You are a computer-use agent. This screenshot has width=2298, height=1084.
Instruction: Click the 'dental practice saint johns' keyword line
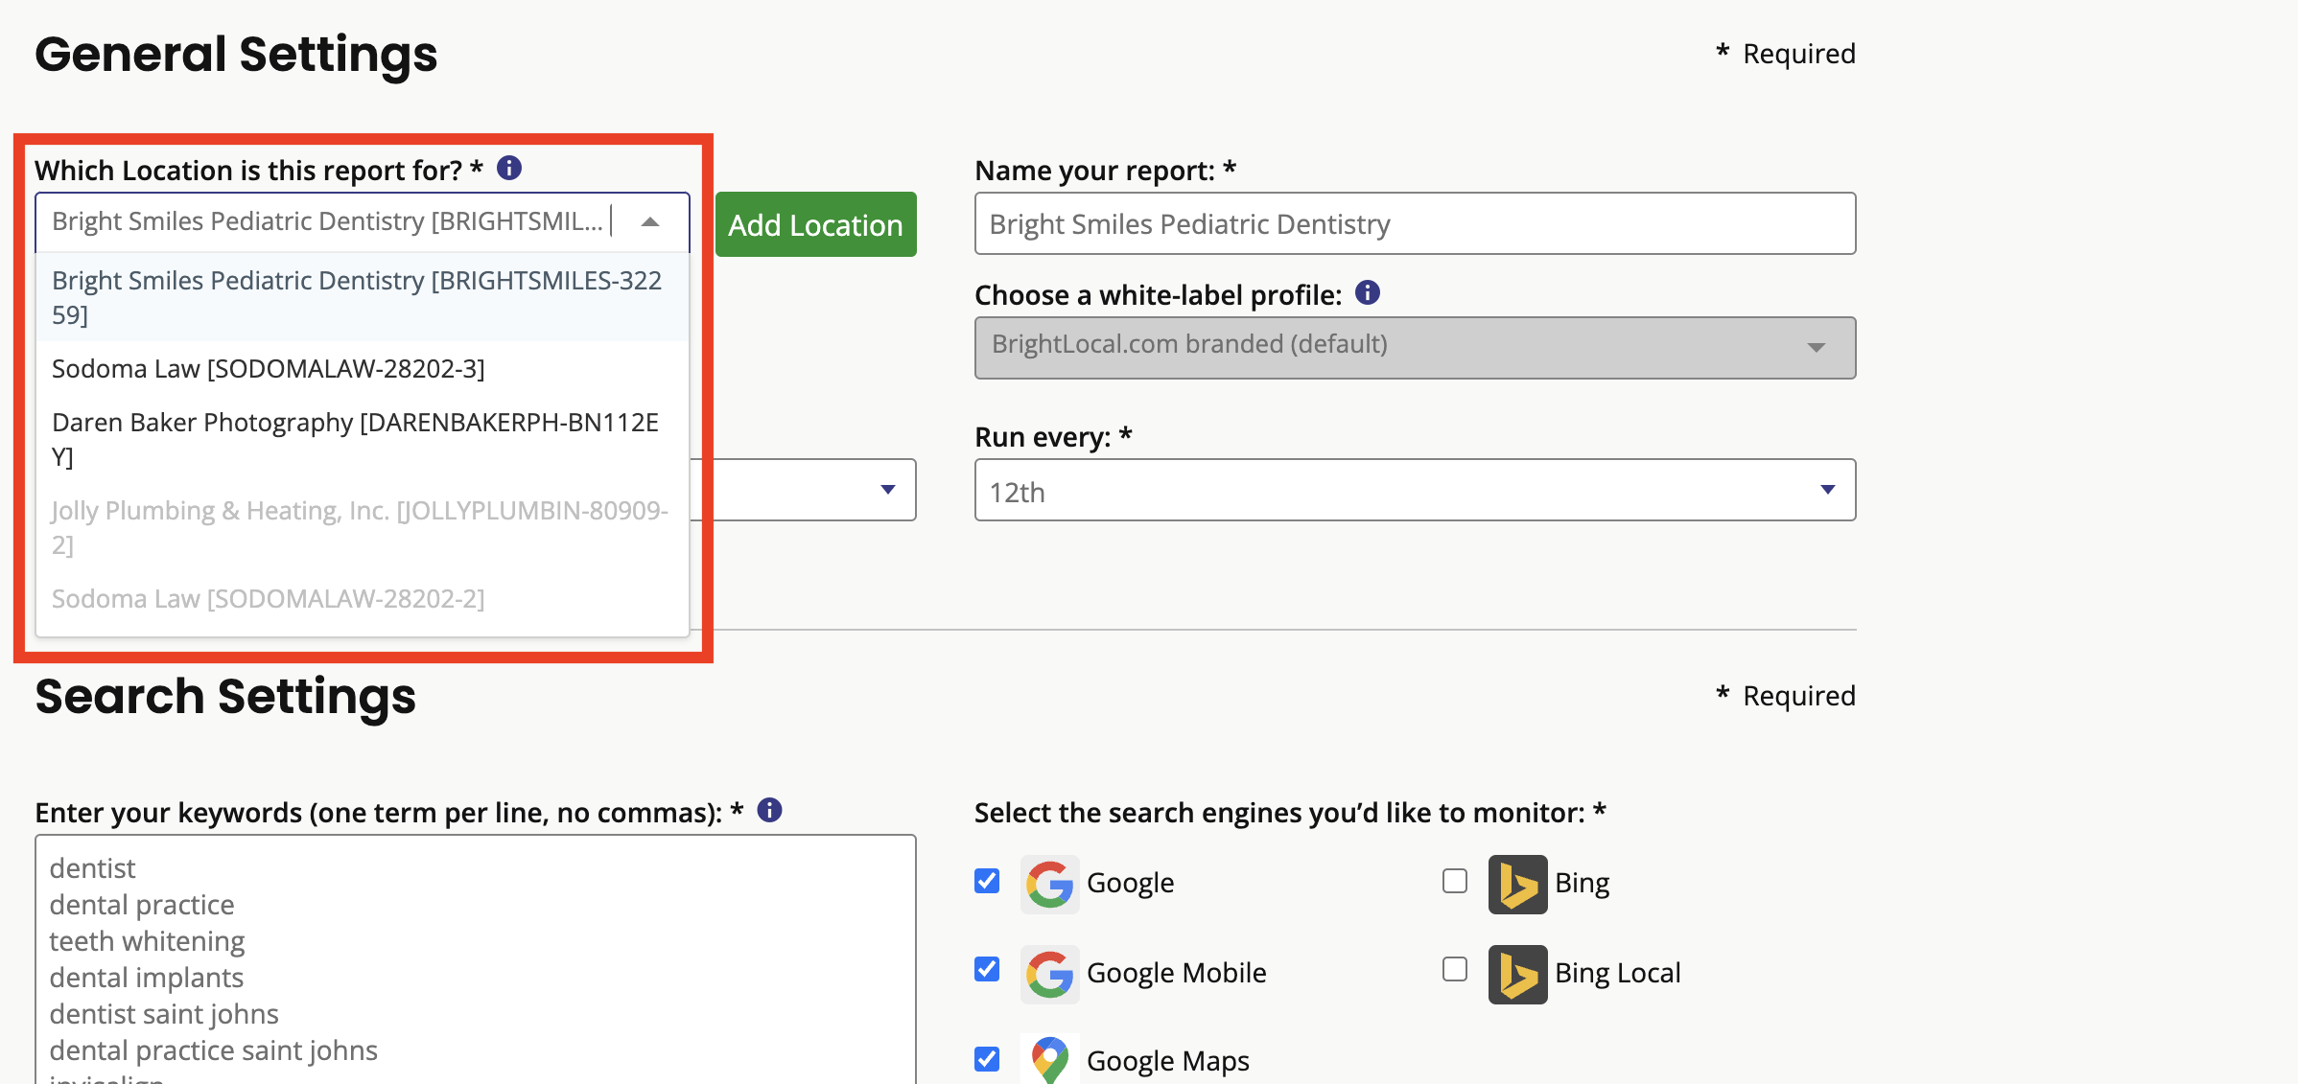(213, 1050)
